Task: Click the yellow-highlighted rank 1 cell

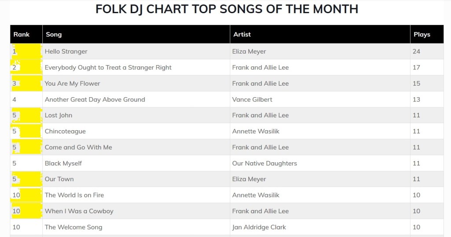Action: click(x=26, y=51)
